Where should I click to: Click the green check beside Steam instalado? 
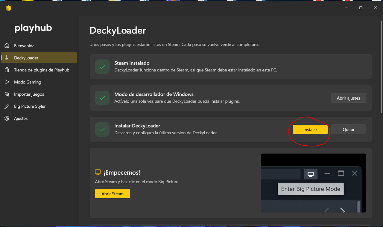(x=102, y=67)
